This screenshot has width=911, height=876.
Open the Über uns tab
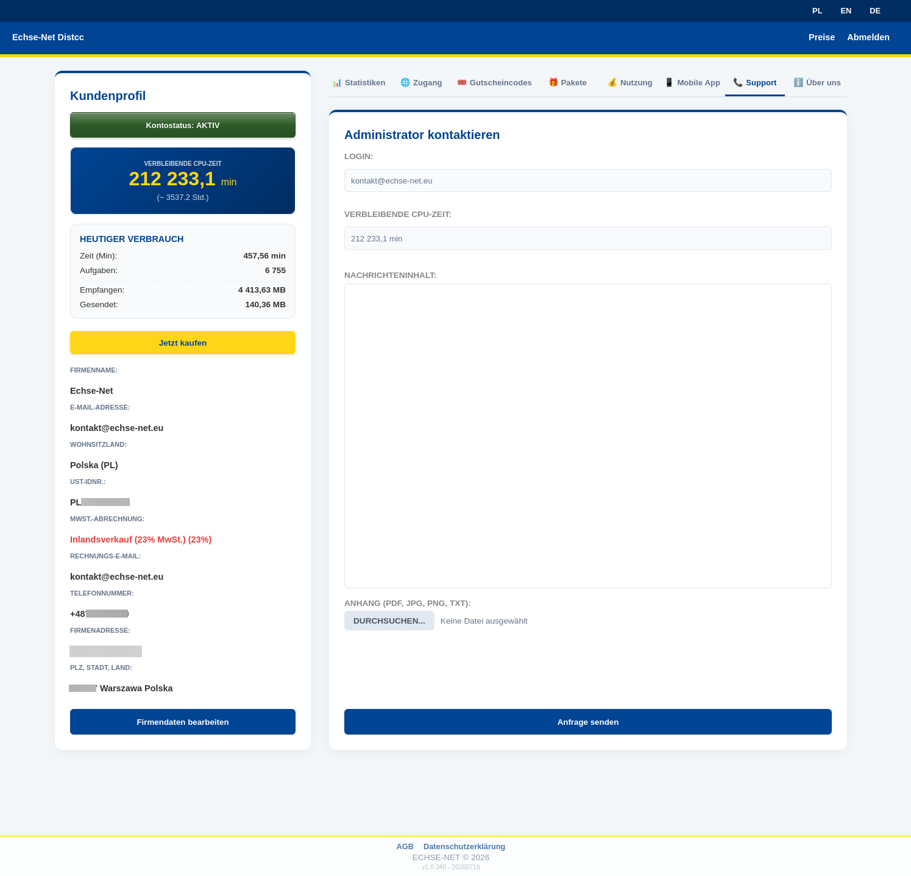click(x=817, y=83)
